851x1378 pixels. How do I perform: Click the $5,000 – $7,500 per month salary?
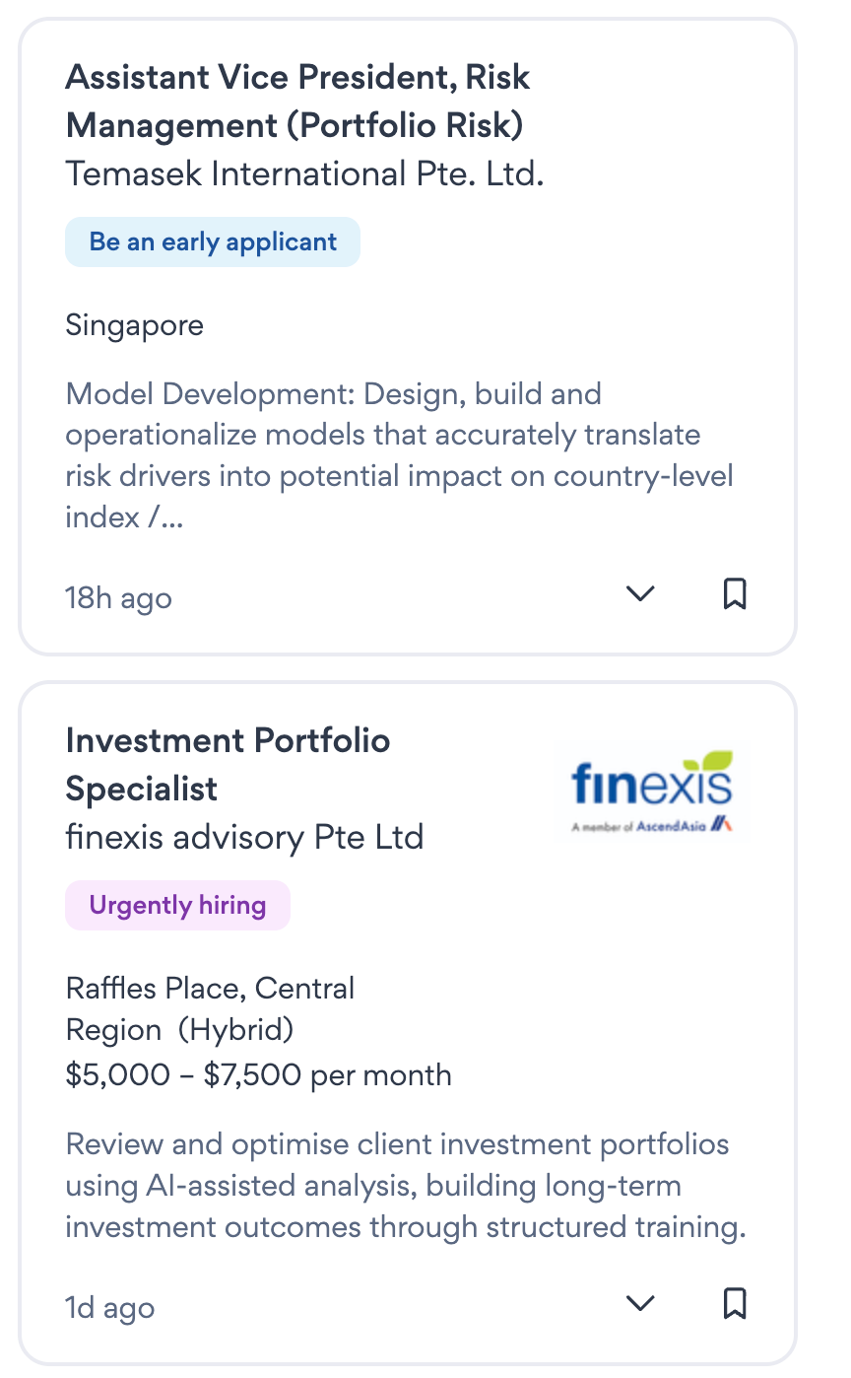pos(258,1074)
